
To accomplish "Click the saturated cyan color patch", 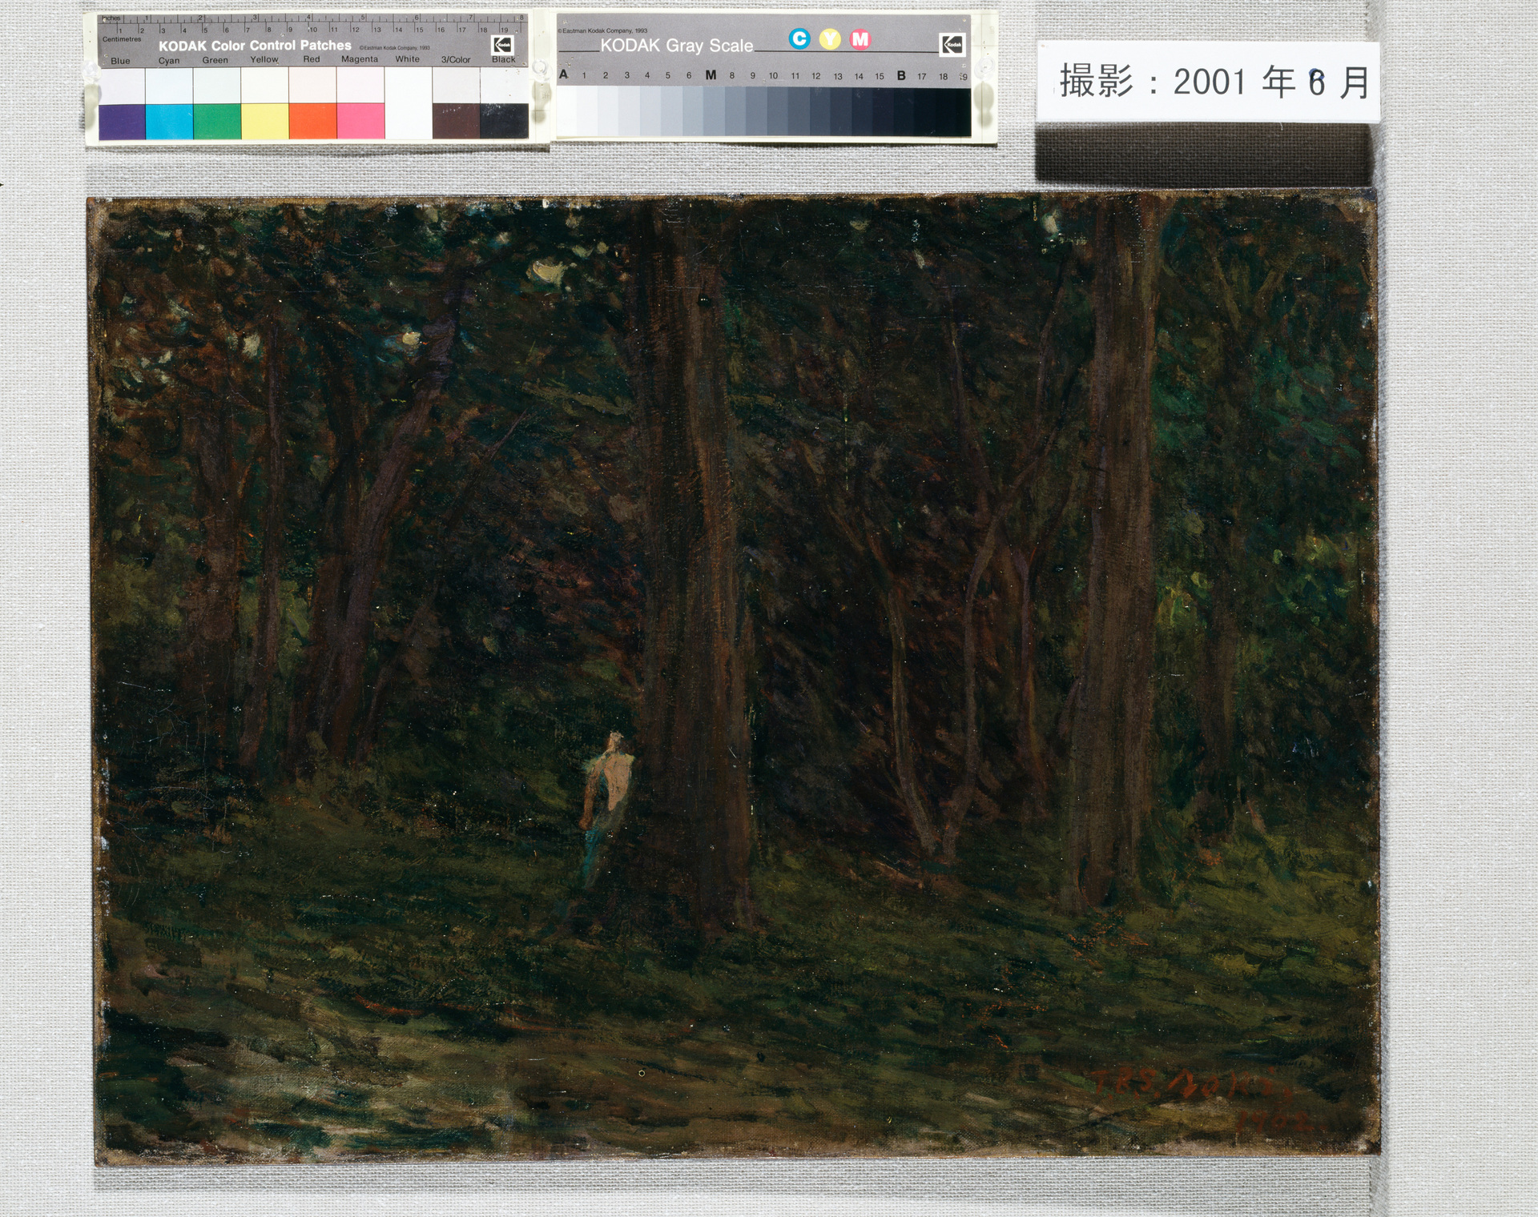I will pyautogui.click(x=169, y=122).
